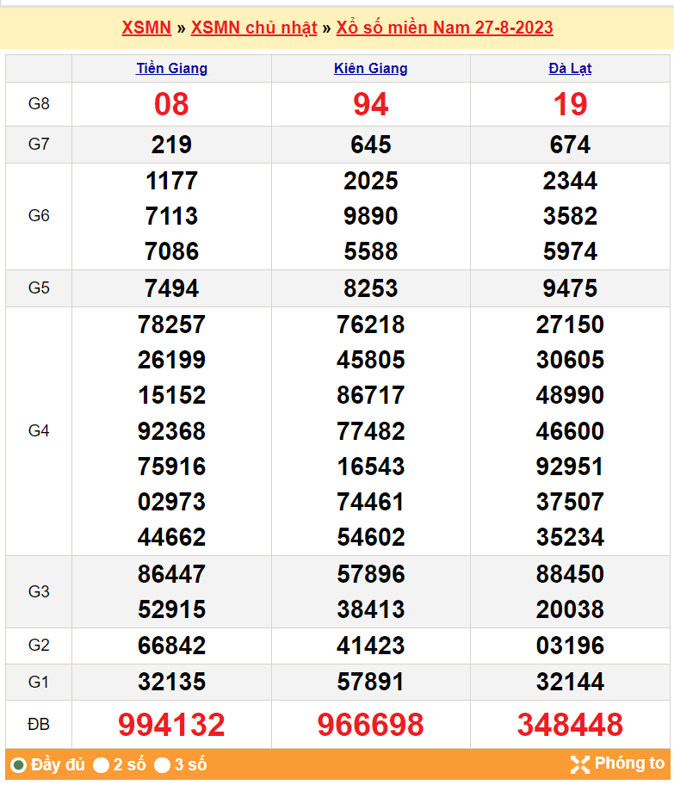
Task: Click the Đà Lạt column header link
Action: pos(570,69)
